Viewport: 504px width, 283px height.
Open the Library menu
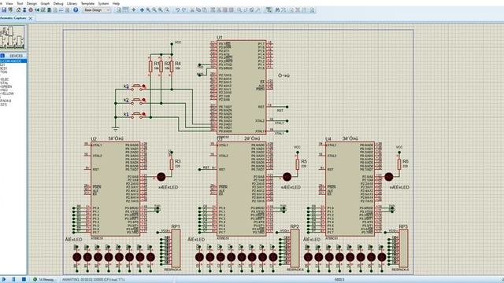coord(72,3)
